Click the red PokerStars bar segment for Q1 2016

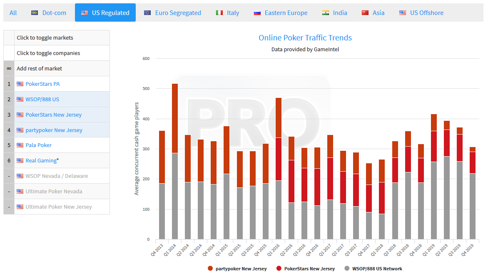279,159
